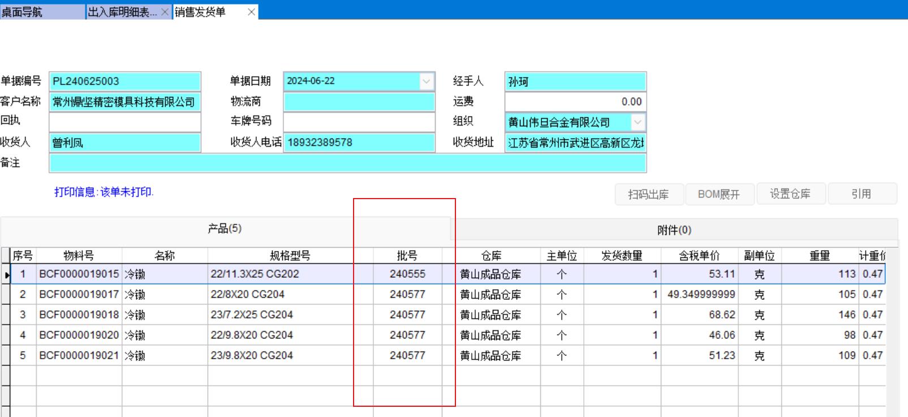The width and height of the screenshot is (908, 417).
Task: Click the 收货人电话 field 18932389578
Action: (359, 143)
